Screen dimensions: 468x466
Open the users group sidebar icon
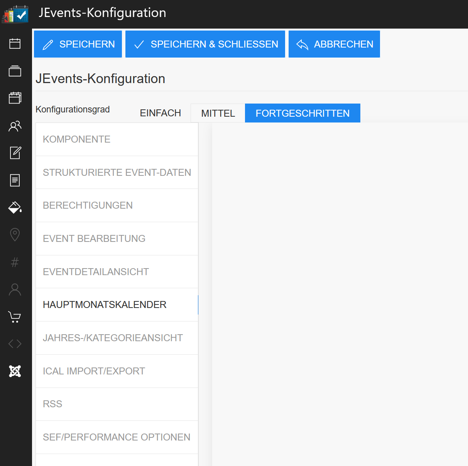15,126
